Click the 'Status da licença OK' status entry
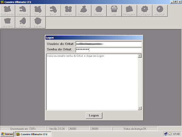This screenshot has width=182, height=137. [x=135, y=129]
